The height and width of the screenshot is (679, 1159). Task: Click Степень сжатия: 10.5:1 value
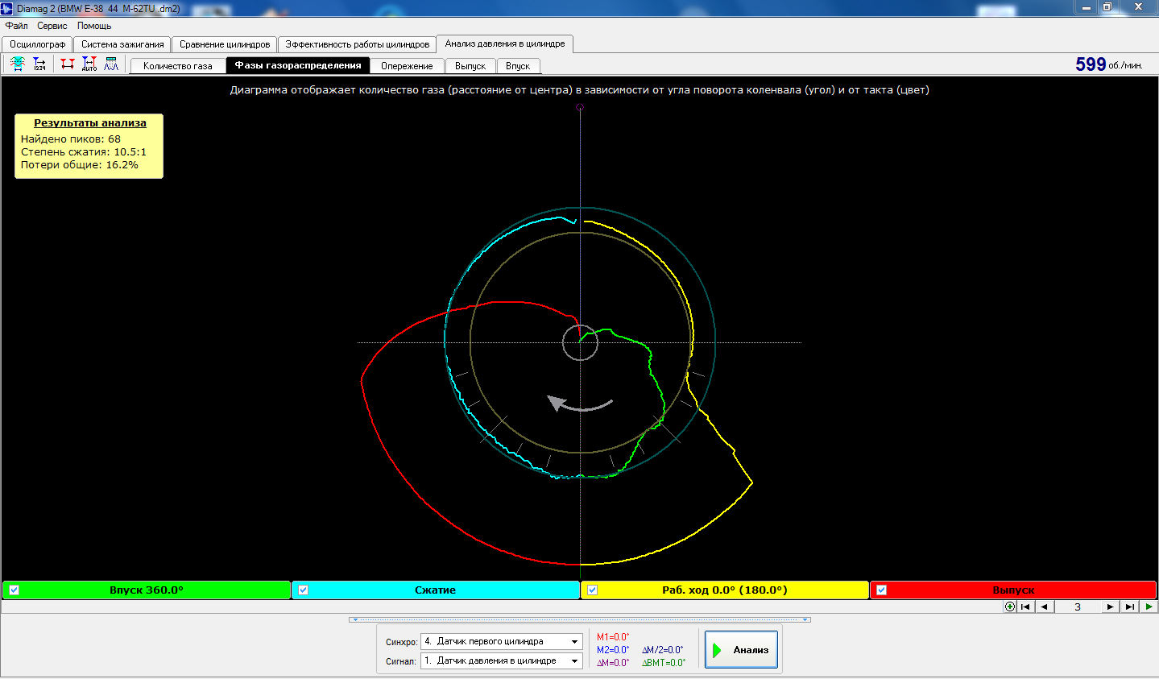coord(84,151)
